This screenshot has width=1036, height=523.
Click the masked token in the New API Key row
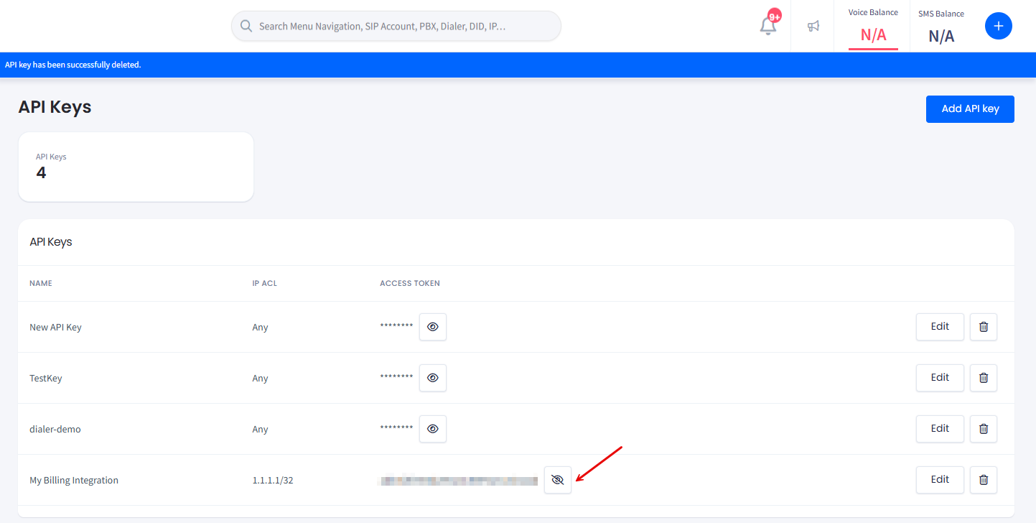pyautogui.click(x=396, y=325)
